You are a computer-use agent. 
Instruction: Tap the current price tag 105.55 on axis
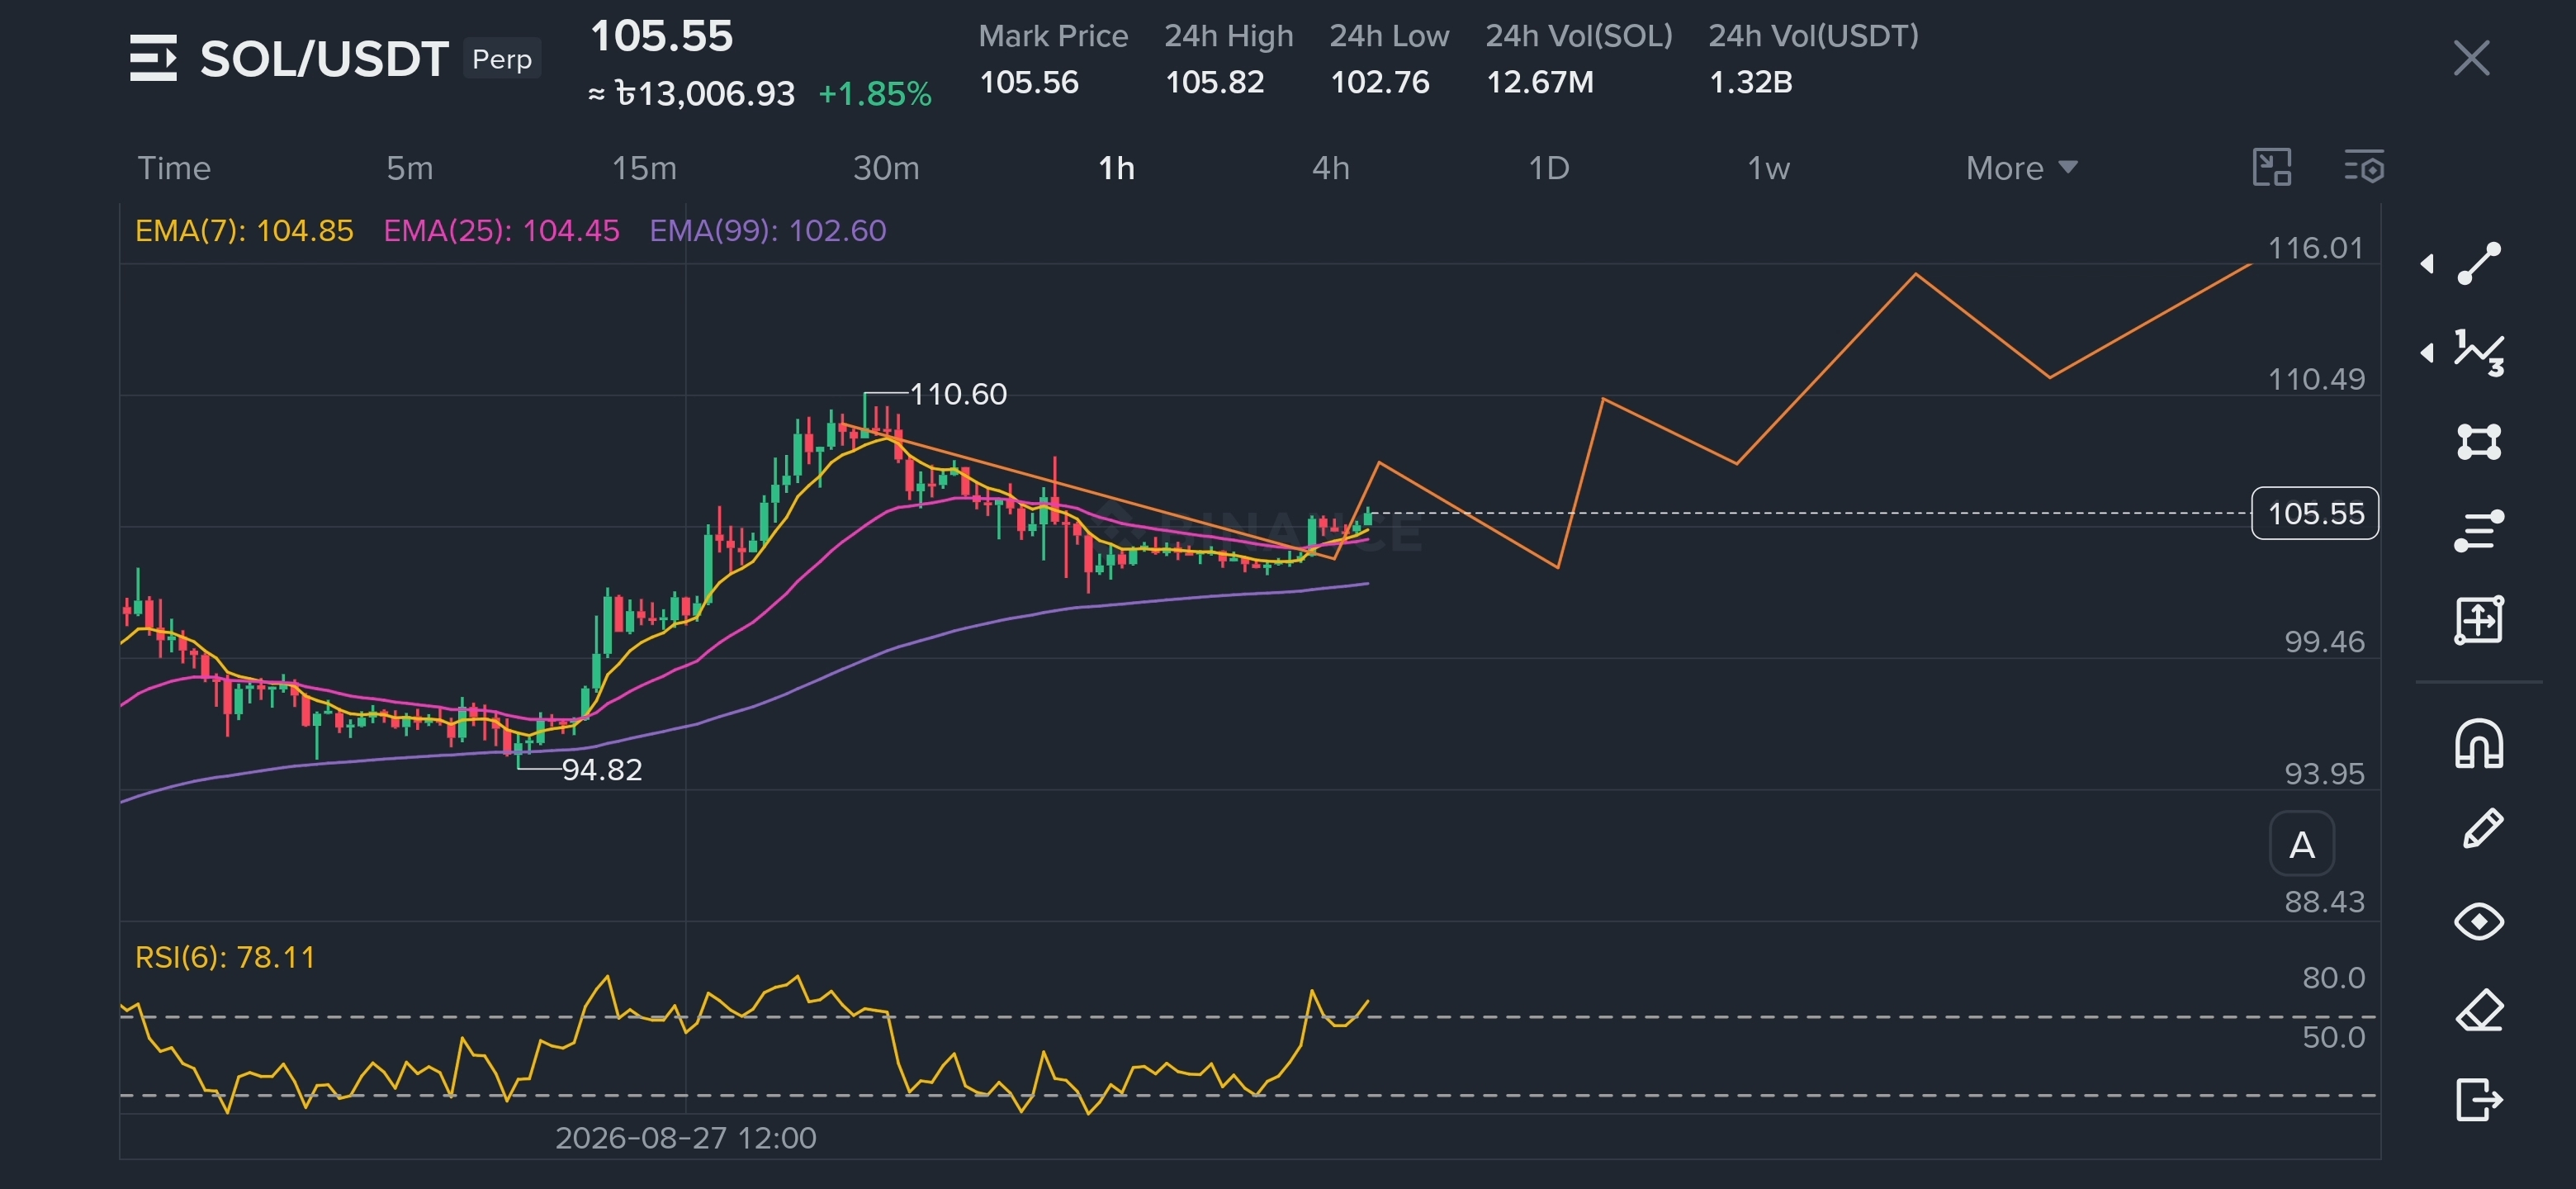pyautogui.click(x=2315, y=514)
